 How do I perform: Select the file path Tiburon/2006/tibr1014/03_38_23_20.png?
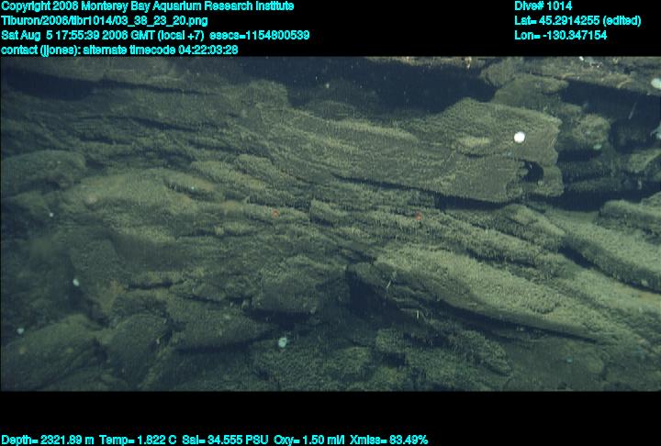105,21
